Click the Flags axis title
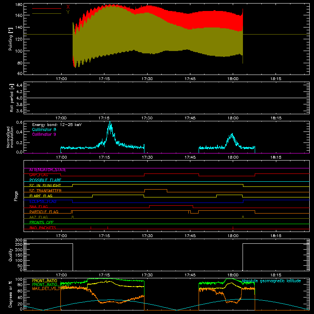Viewport: 314px width, 314px height. [x=16, y=196]
